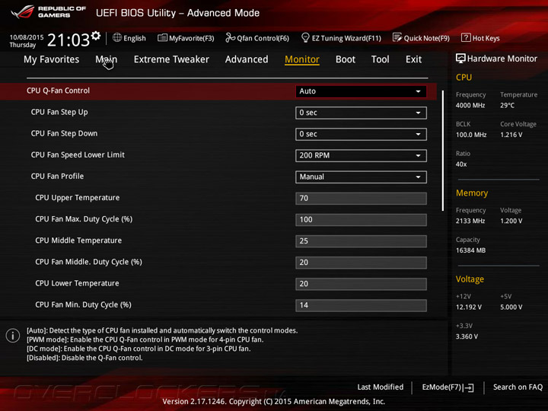The height and width of the screenshot is (411, 548).
Task: Click the CPU Fan Middle. Duty Cycle field
Action: 361,262
